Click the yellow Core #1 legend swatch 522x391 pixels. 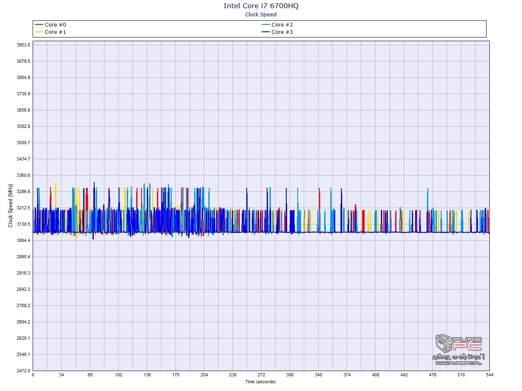[x=39, y=32]
